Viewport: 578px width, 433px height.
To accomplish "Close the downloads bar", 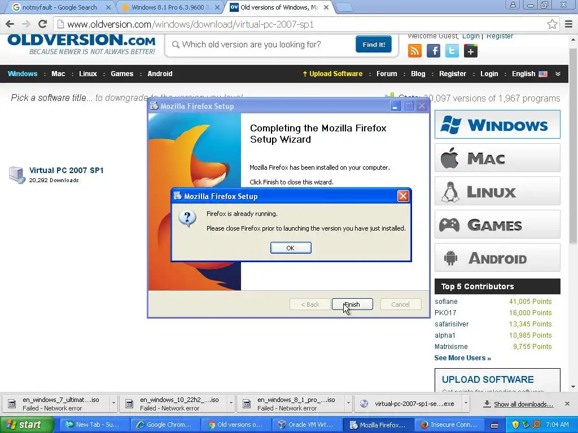I will click(567, 404).
